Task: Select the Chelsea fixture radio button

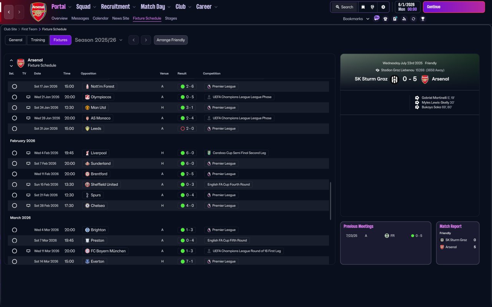Action: click(14, 206)
